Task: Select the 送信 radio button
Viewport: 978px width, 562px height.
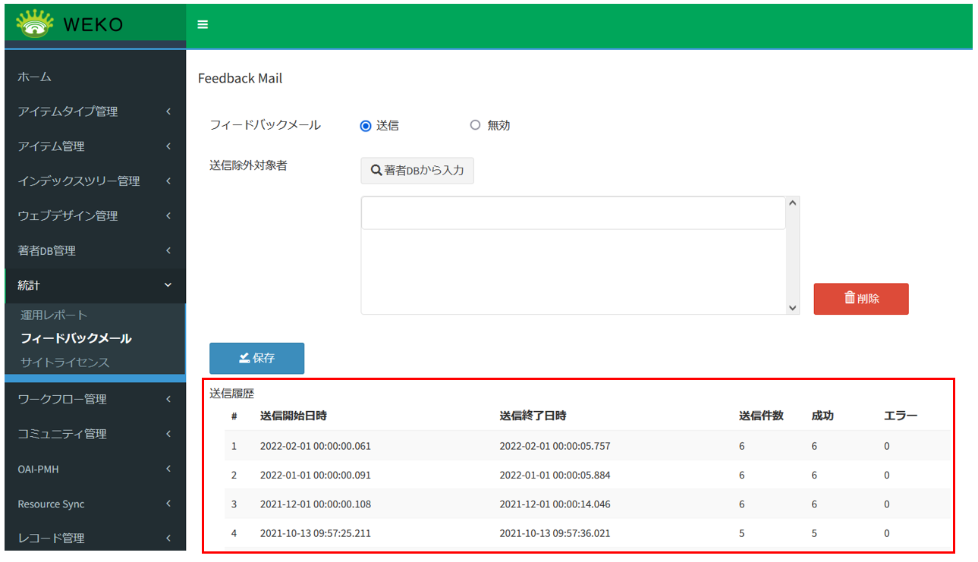Action: 366,126
